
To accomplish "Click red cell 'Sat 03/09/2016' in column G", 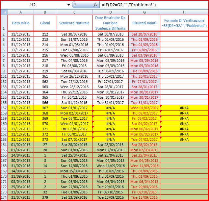I will click(144, 55).
